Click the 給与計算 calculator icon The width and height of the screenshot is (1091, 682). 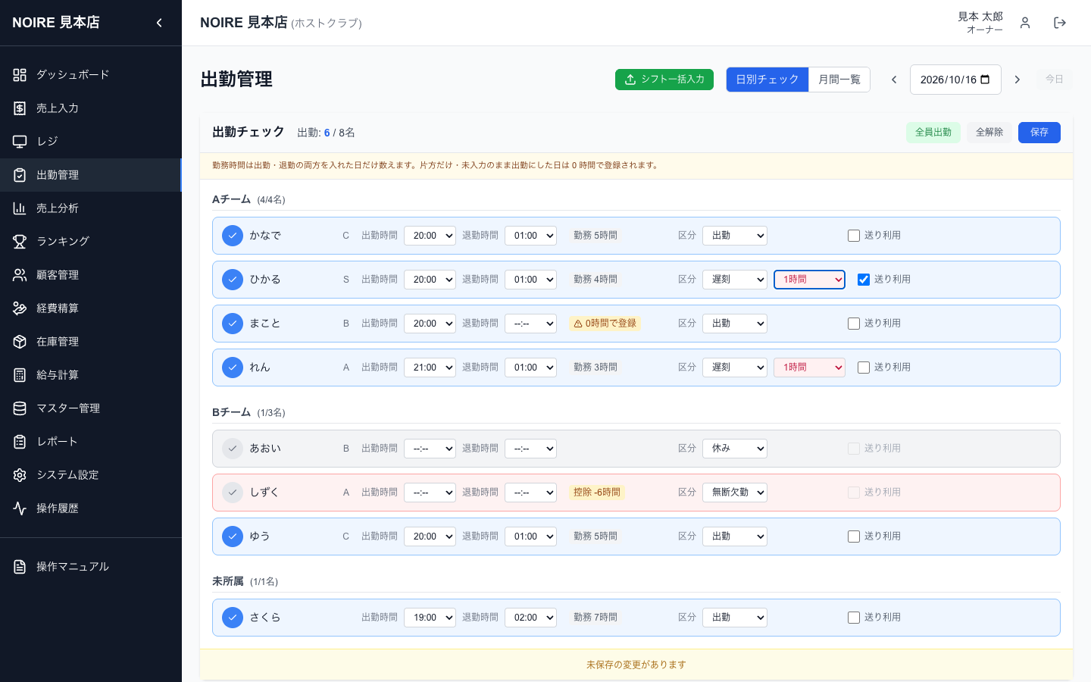point(20,375)
